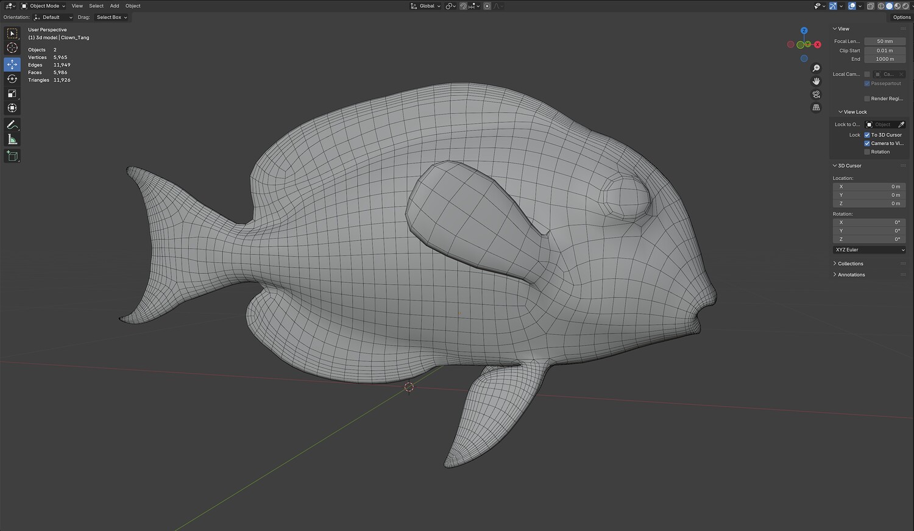Enable the Rotation lock checkbox
This screenshot has width=914, height=531.
point(867,152)
